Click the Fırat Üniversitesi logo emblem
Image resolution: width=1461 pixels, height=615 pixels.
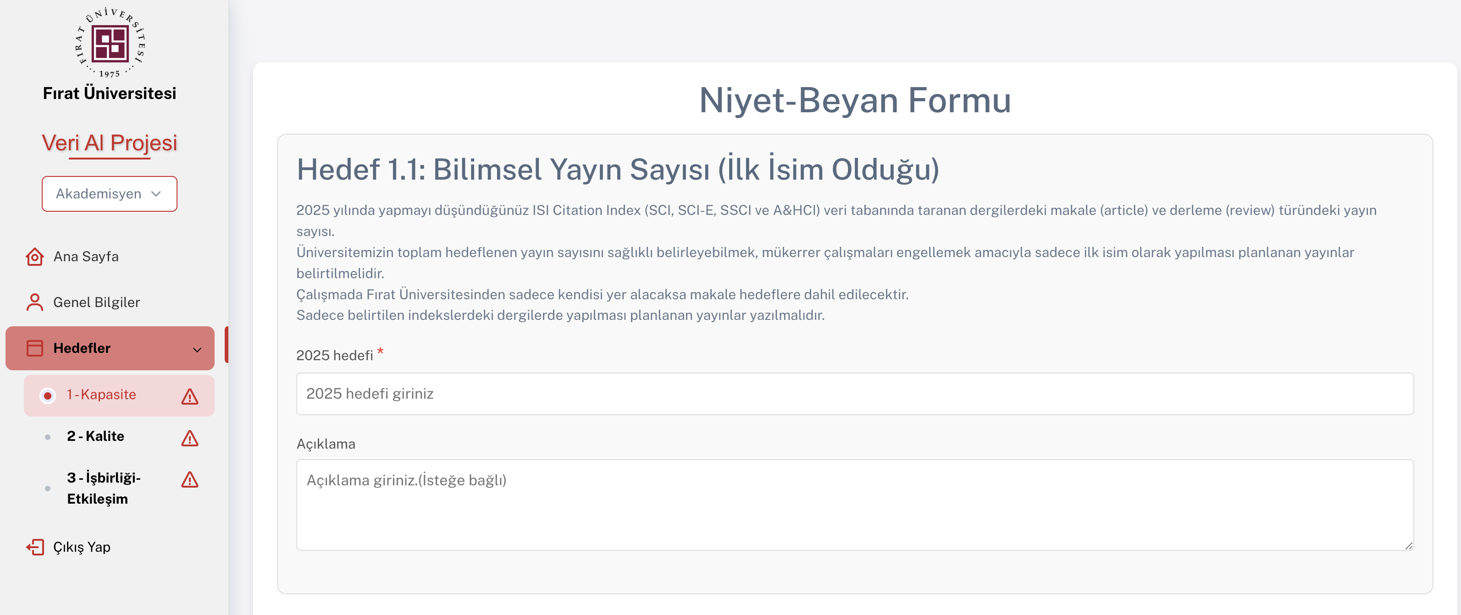[110, 44]
